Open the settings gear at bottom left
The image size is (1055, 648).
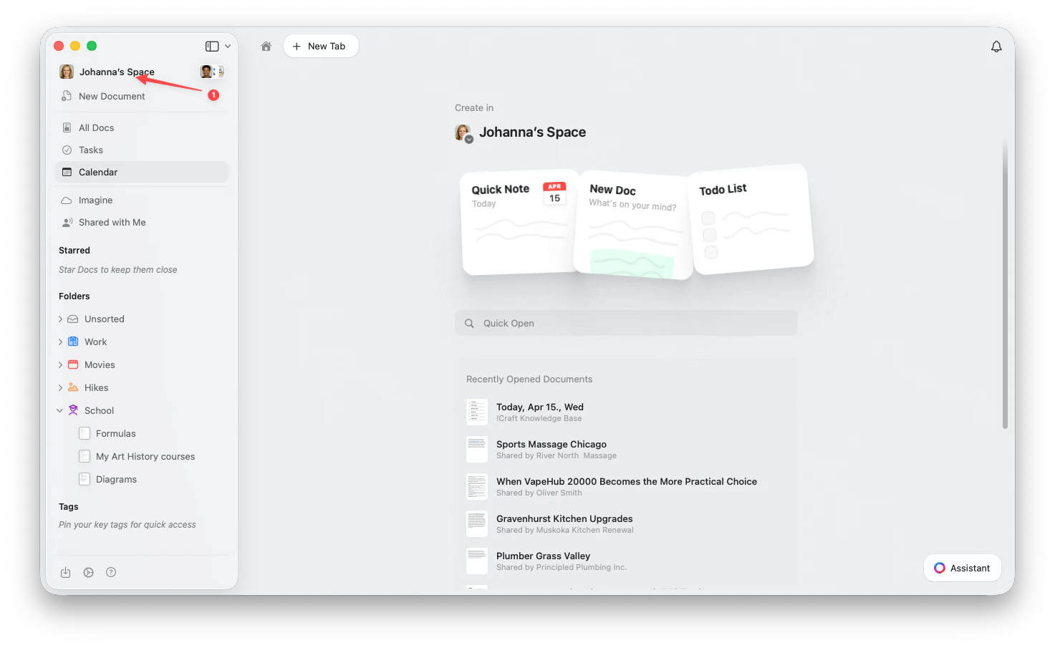coord(88,572)
